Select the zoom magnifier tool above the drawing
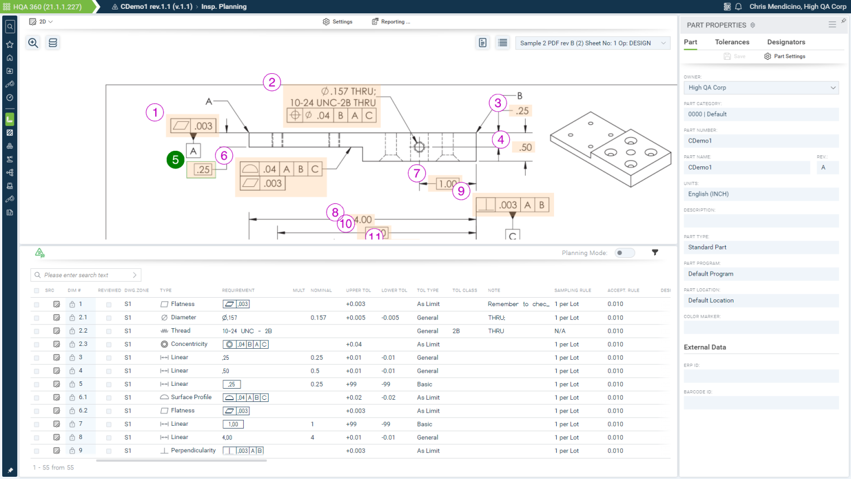The height and width of the screenshot is (479, 851). (33, 42)
